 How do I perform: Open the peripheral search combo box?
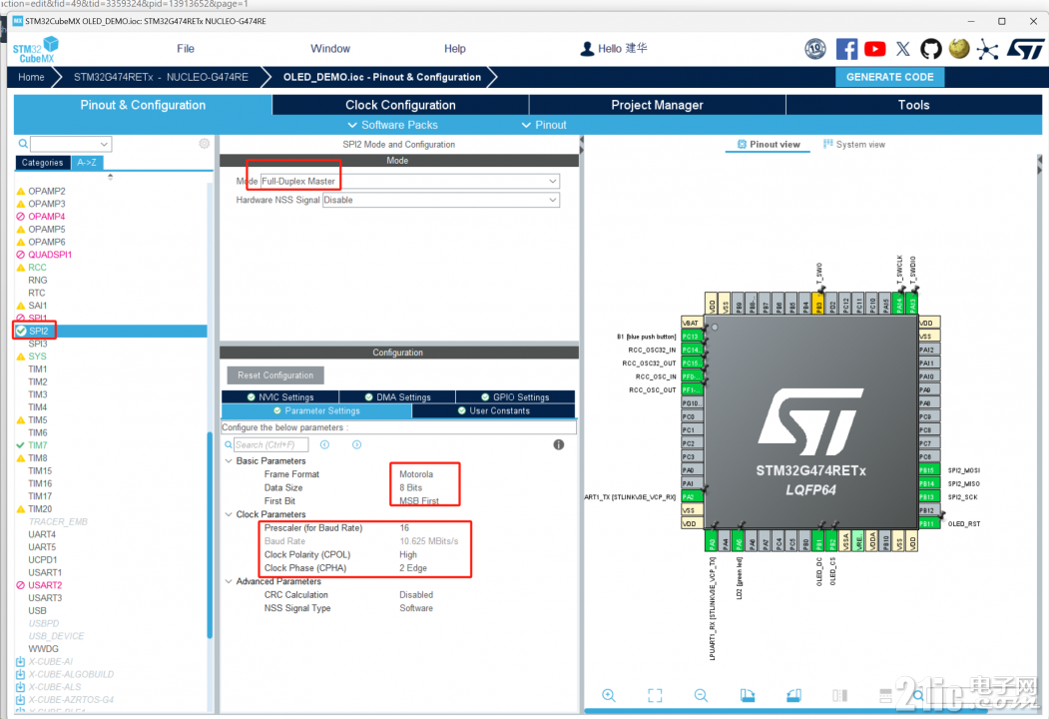click(71, 143)
